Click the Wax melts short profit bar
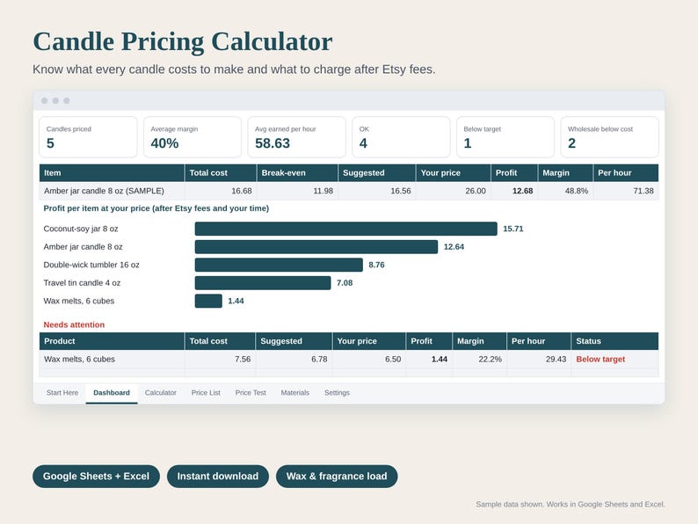The image size is (698, 524). point(208,301)
